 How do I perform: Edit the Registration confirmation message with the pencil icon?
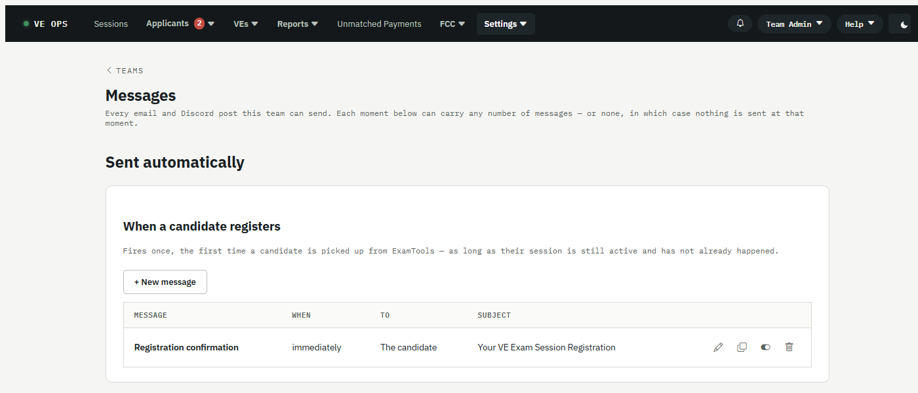pos(718,347)
